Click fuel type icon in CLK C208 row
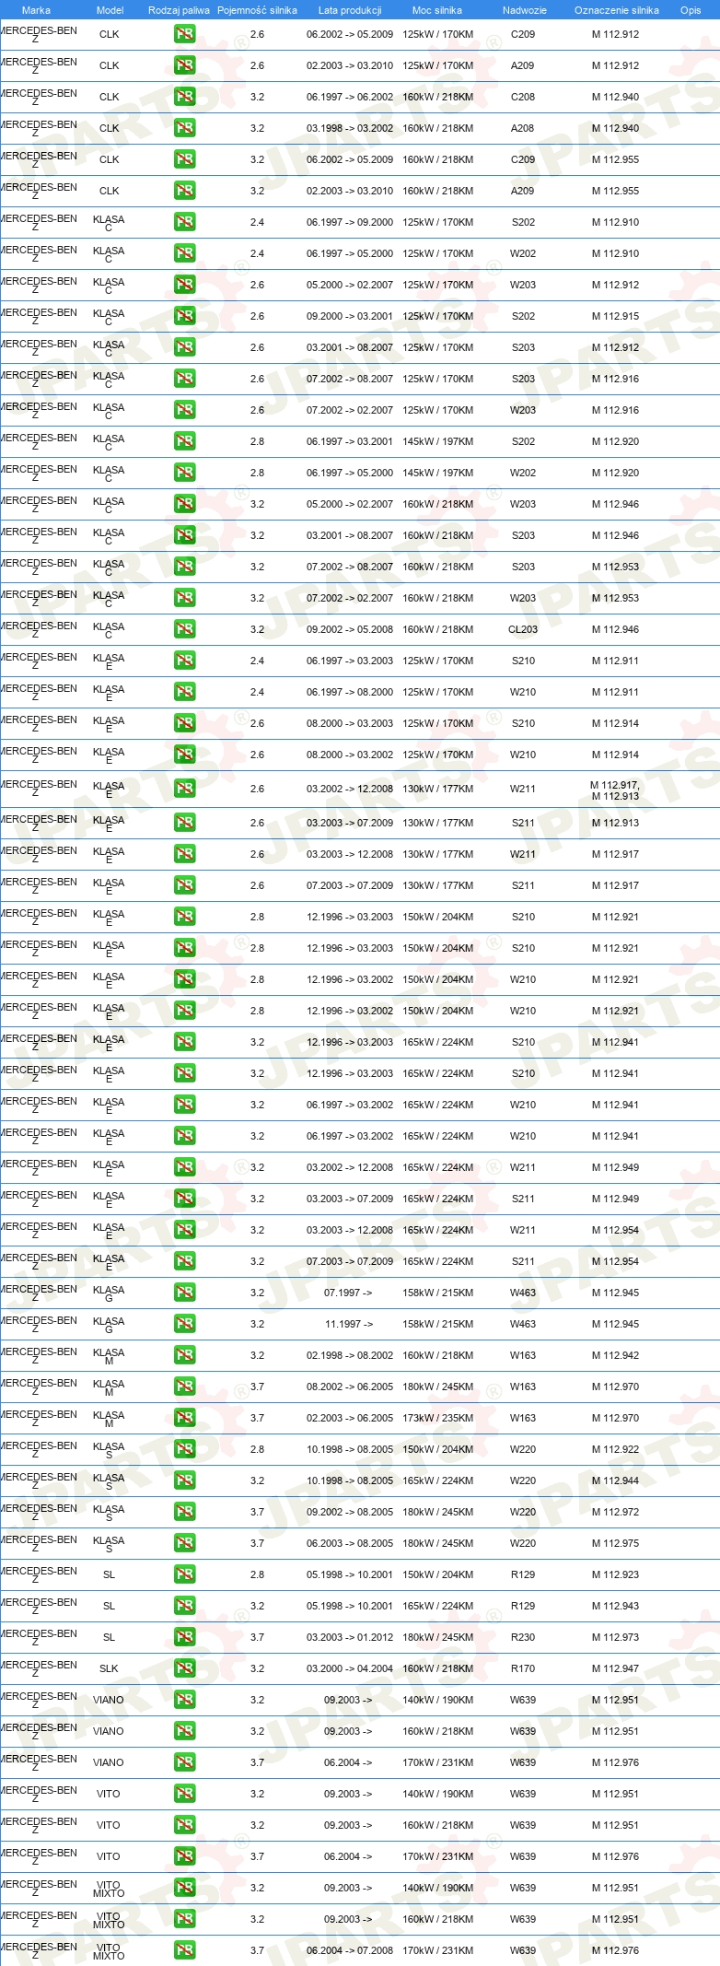Image resolution: width=720 pixels, height=1966 pixels. click(184, 97)
